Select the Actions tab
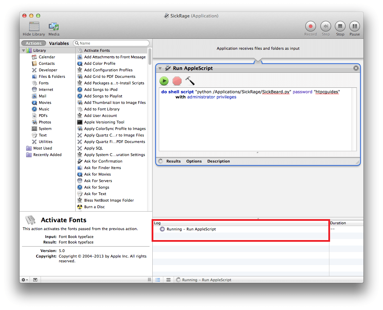Image resolution: width=383 pixels, height=310 pixels. 34,44
